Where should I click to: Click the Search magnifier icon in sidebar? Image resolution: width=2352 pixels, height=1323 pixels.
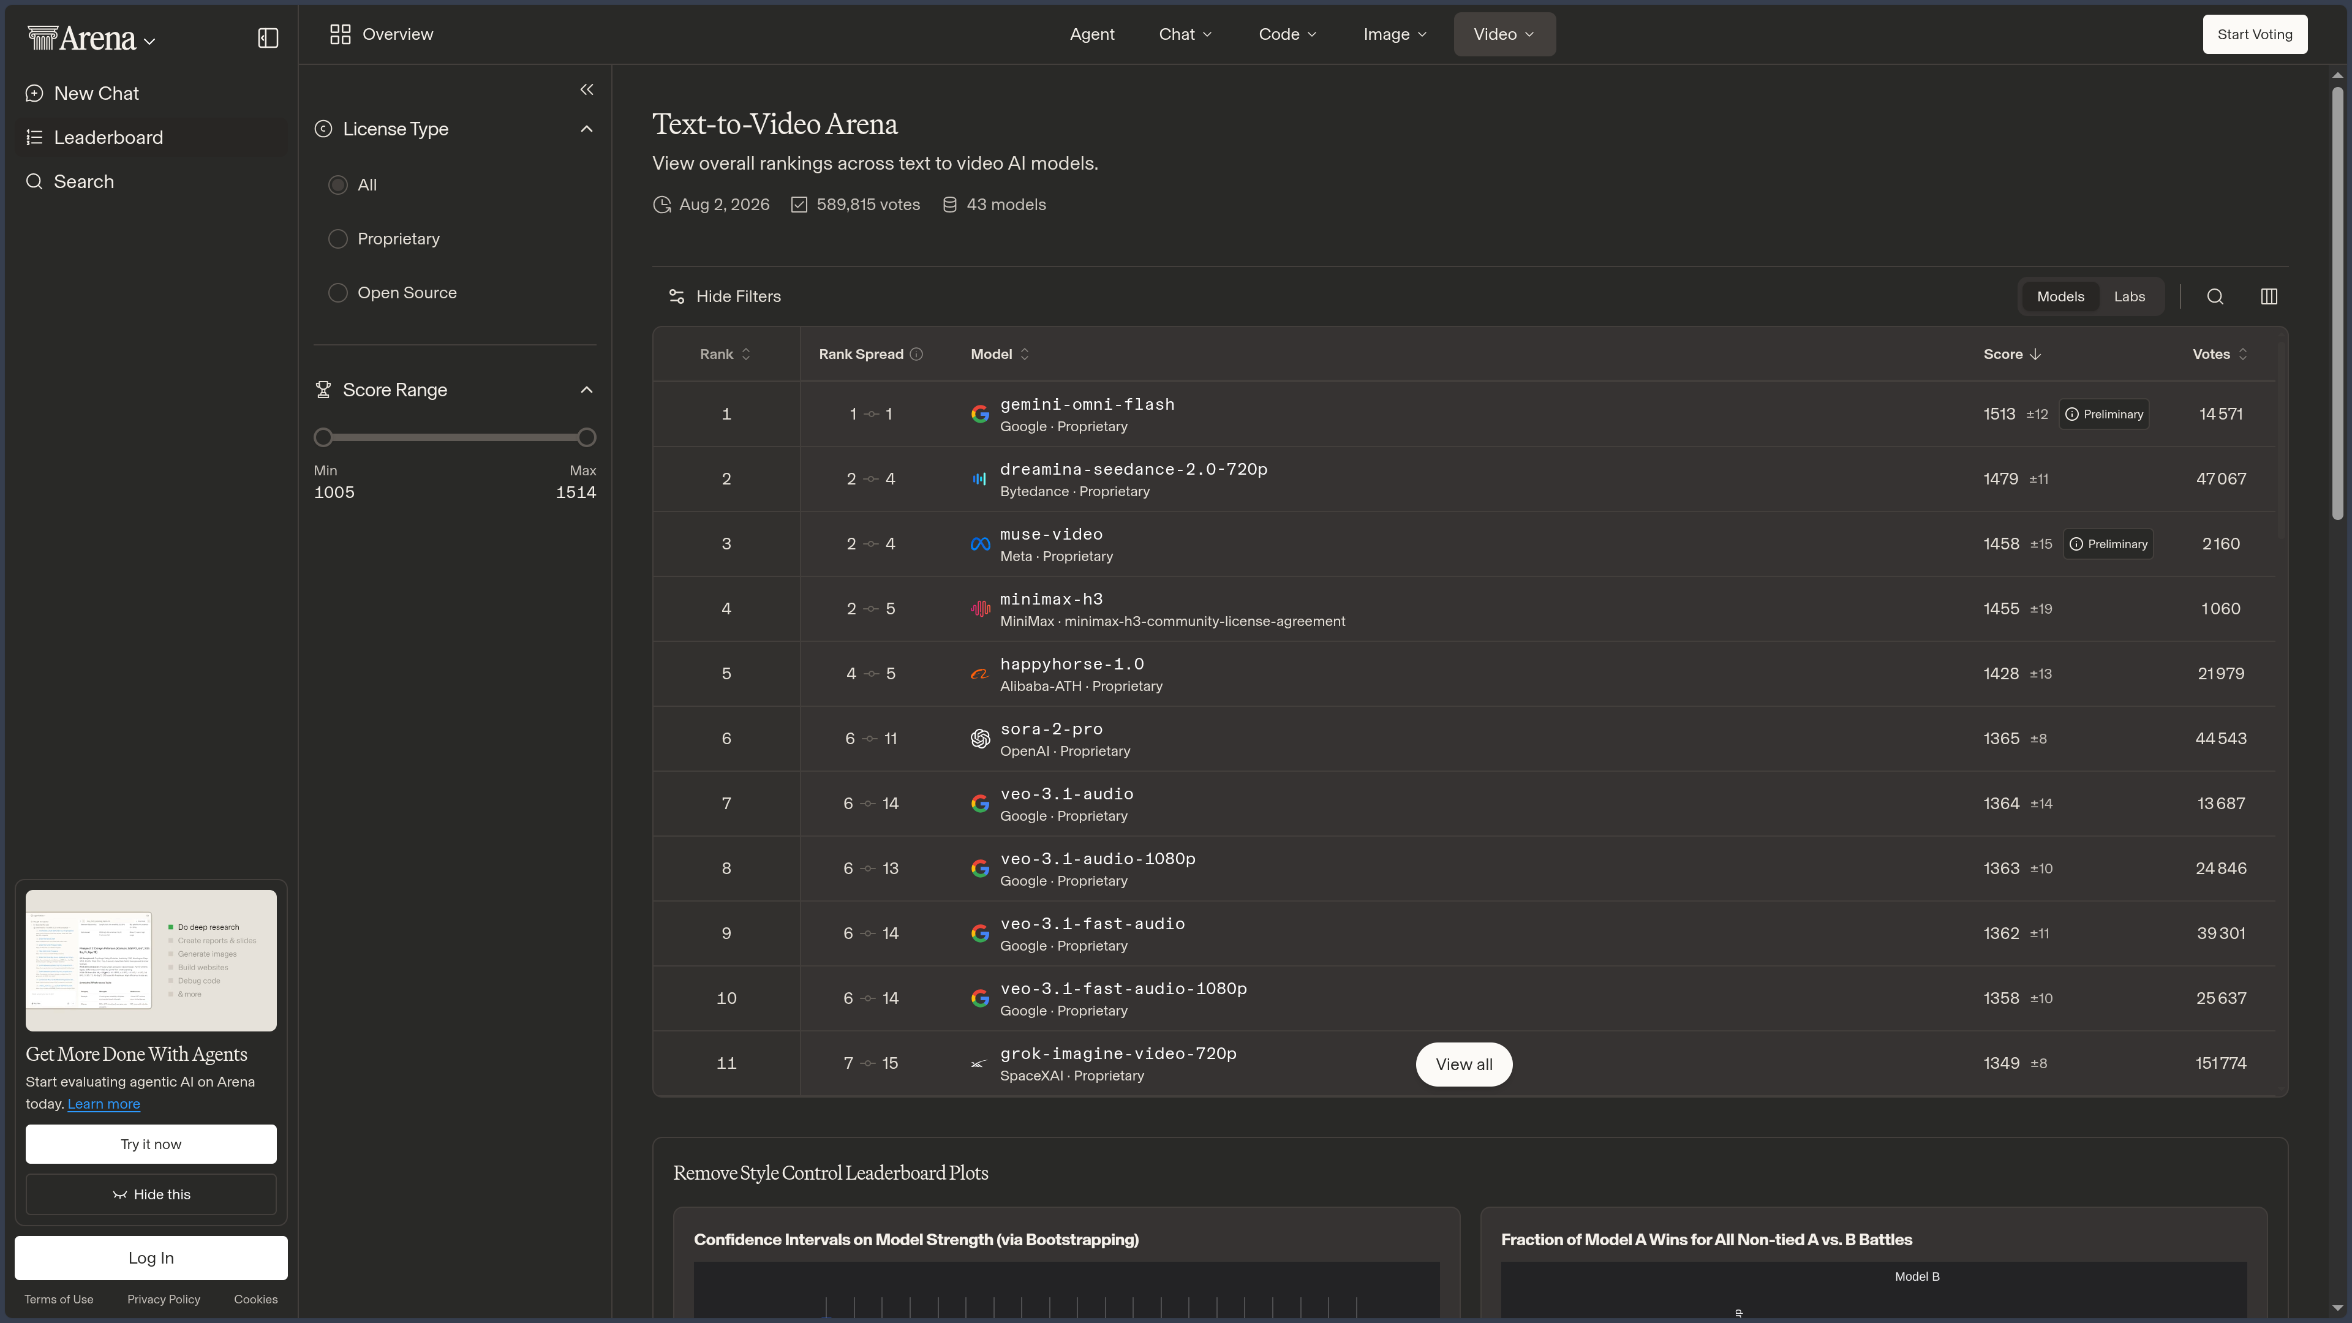pyautogui.click(x=35, y=181)
